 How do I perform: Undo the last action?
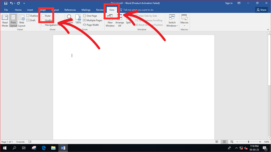pos(11,3)
